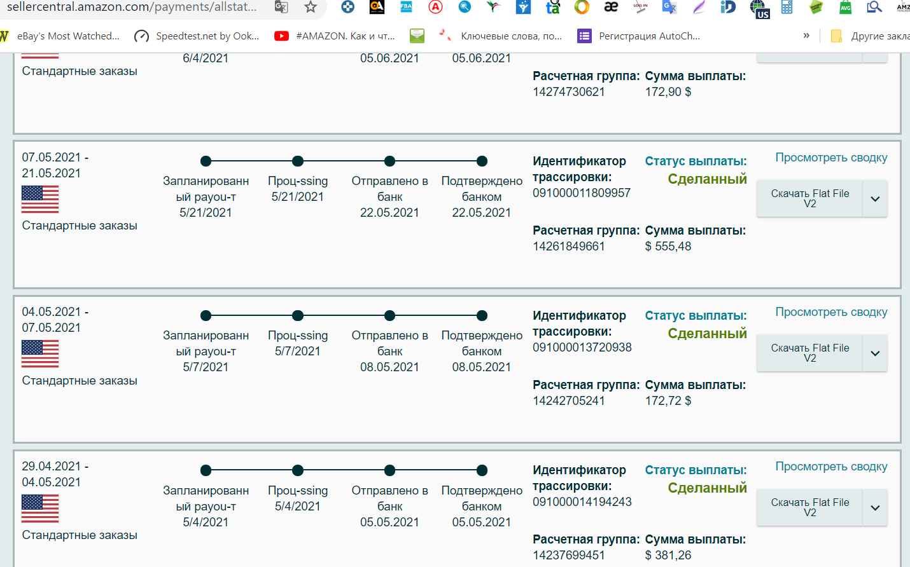Screen dimensions: 910x567
Task: View summary for settlement 29.04.2021 - 04.05.2021
Action: [x=831, y=467]
